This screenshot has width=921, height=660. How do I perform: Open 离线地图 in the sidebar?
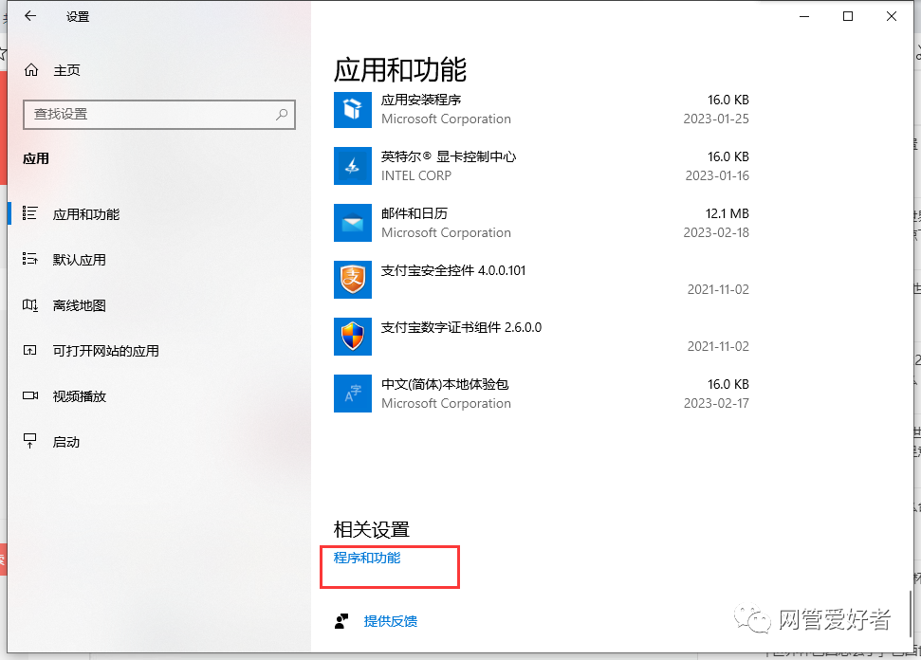(79, 305)
